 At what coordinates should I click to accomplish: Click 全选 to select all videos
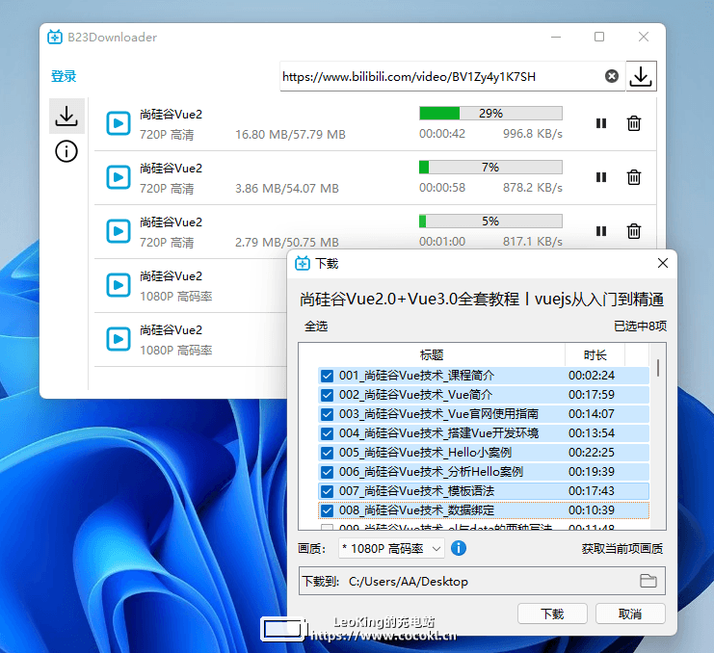tap(316, 326)
